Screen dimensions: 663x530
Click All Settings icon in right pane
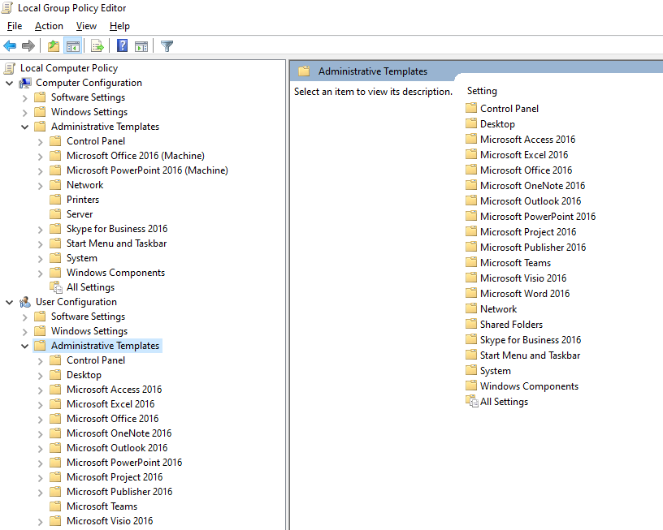point(471,401)
